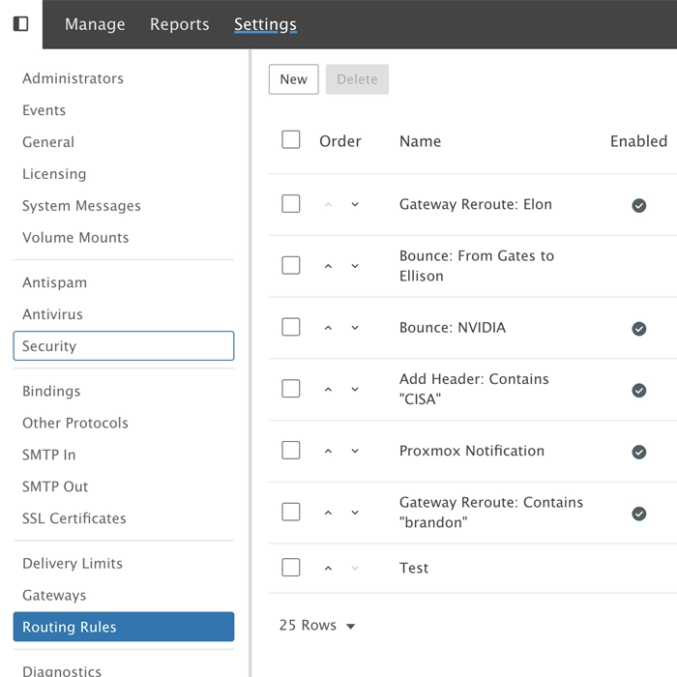Move Proxmox Notification rule up
The image size is (677, 677).
[328, 452]
